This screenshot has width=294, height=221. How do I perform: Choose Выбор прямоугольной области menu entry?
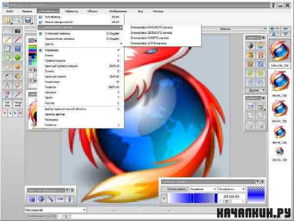81,109
